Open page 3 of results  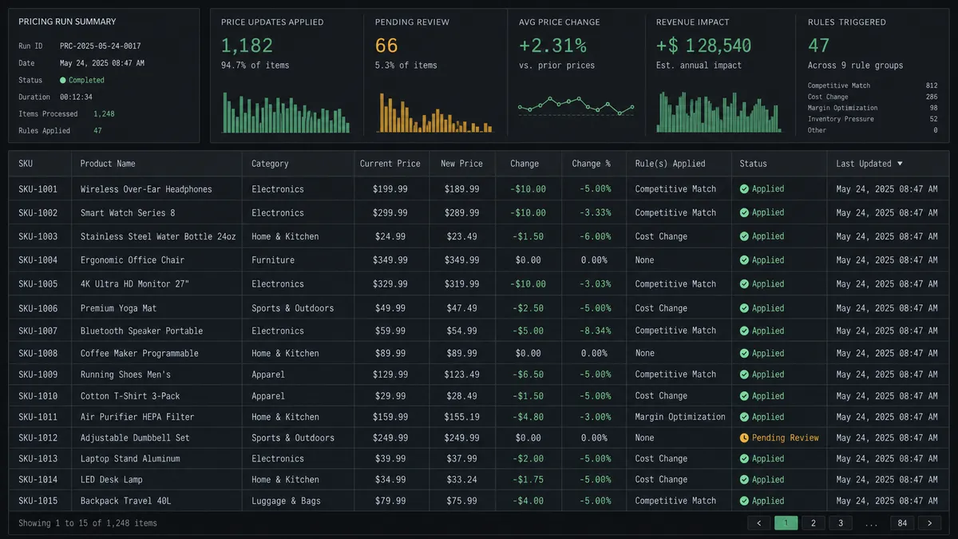coord(840,523)
